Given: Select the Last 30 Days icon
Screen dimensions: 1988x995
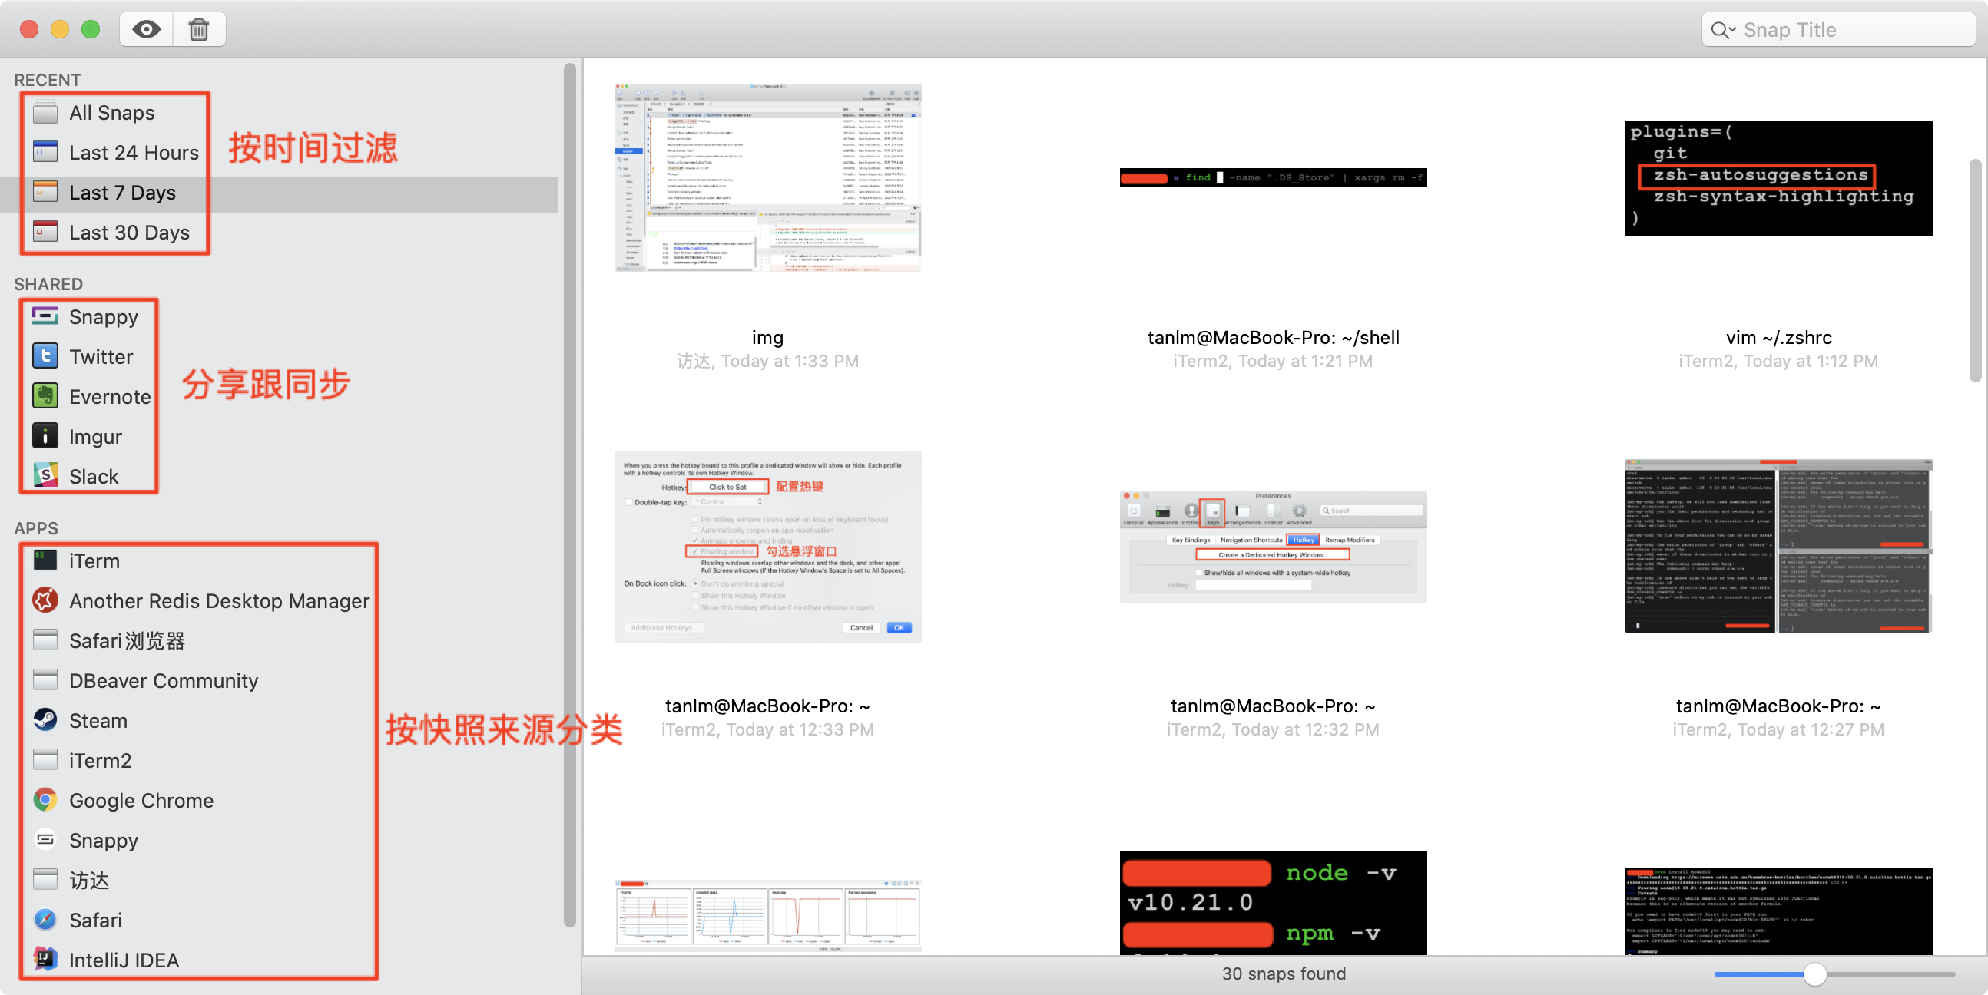Looking at the screenshot, I should click(45, 232).
